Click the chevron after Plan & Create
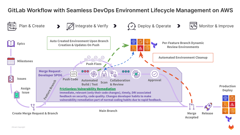The height and width of the screenshot is (135, 240). (58, 26)
